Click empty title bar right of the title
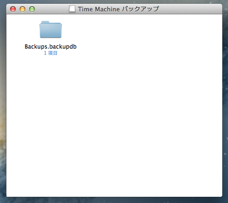The height and width of the screenshot is (203, 228). (190, 9)
